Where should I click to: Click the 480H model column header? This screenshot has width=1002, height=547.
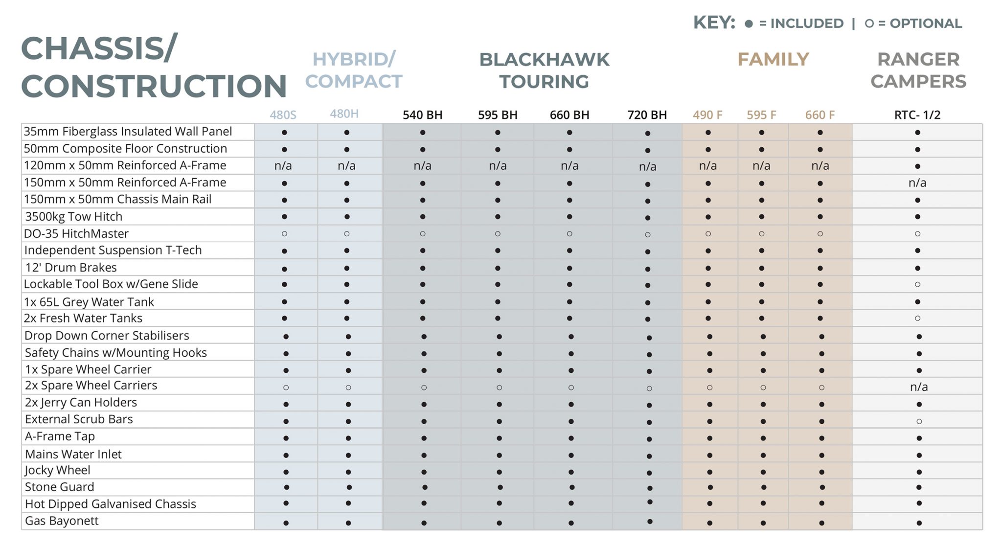344,114
